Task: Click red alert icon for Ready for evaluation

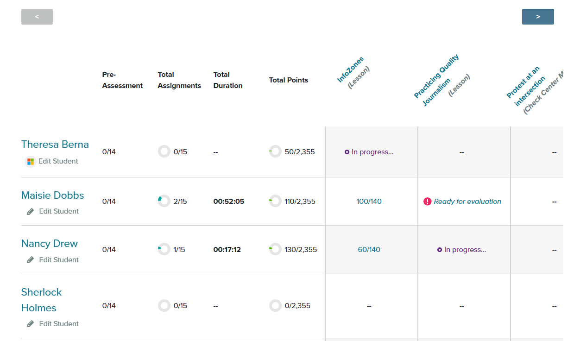Action: (x=427, y=202)
